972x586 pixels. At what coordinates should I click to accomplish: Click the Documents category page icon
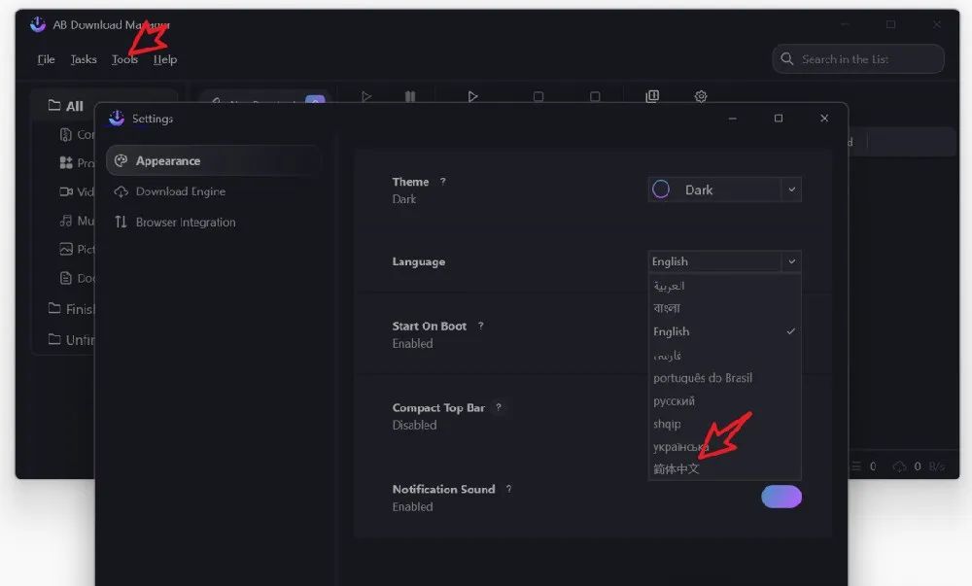tap(66, 278)
